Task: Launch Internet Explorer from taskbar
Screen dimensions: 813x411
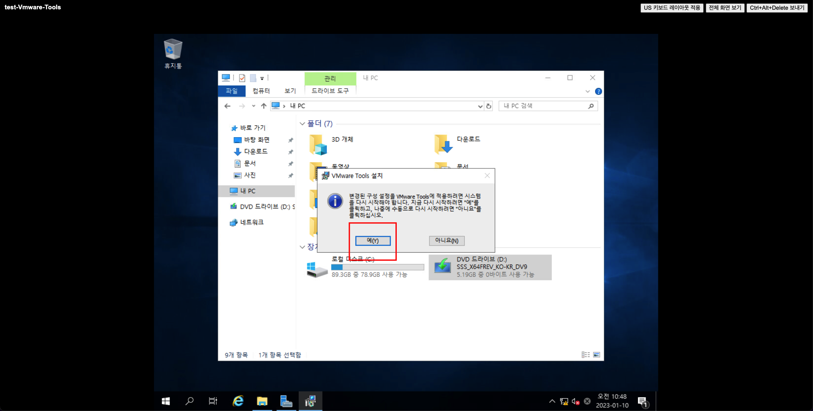Action: pyautogui.click(x=238, y=401)
